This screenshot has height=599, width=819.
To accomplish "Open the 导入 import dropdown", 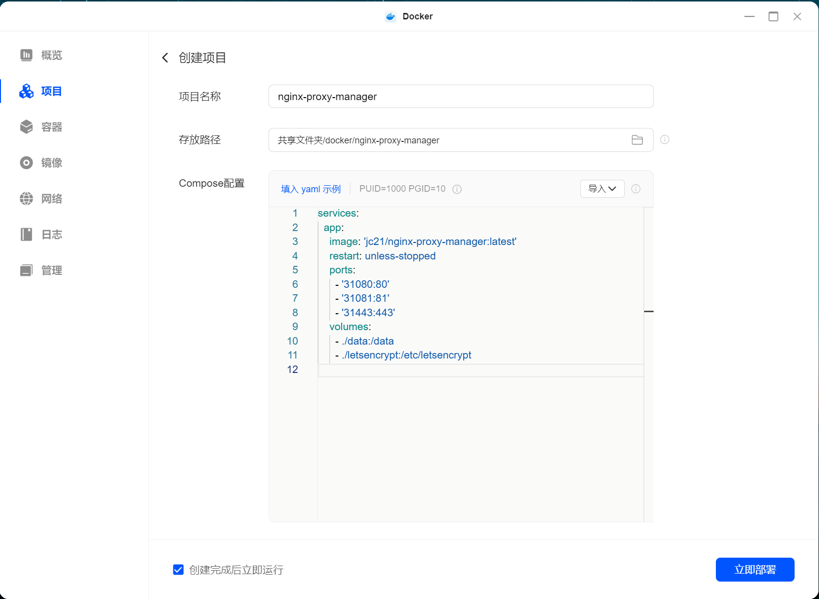I will [602, 189].
